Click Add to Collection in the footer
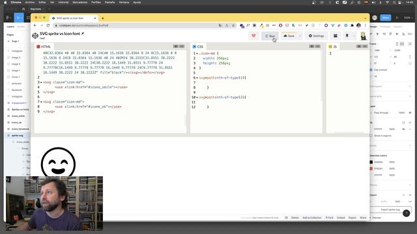The image size is (417, 234). (312, 218)
